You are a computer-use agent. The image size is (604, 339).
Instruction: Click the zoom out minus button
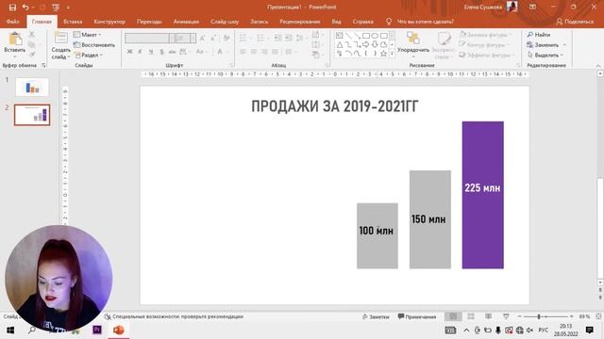[519, 316]
